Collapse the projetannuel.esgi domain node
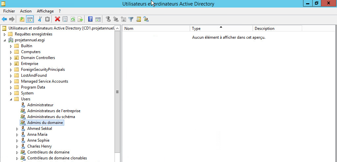Image resolution: width=337 pixels, height=162 pixels. (x=5, y=40)
